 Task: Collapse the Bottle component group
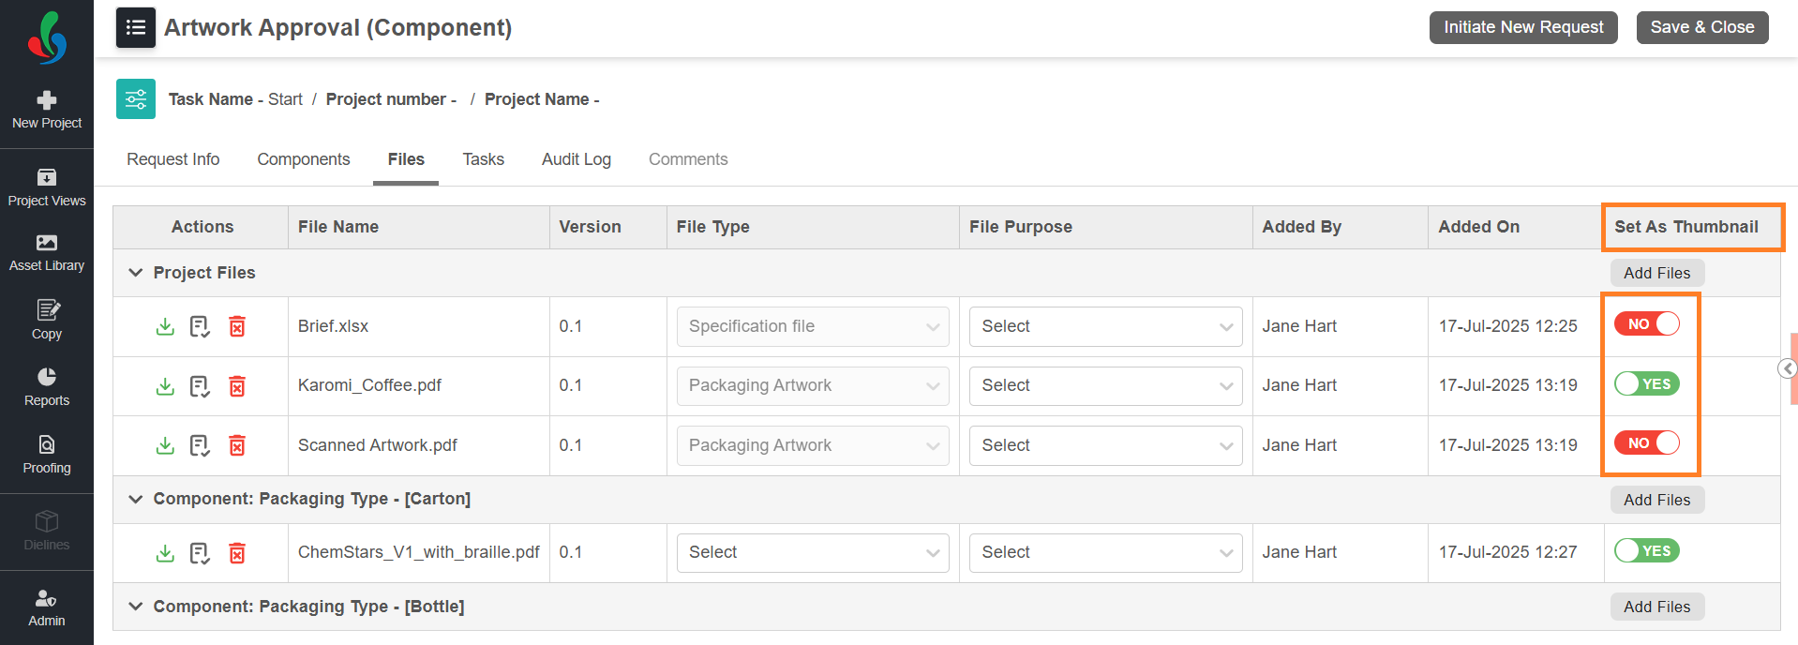click(136, 607)
